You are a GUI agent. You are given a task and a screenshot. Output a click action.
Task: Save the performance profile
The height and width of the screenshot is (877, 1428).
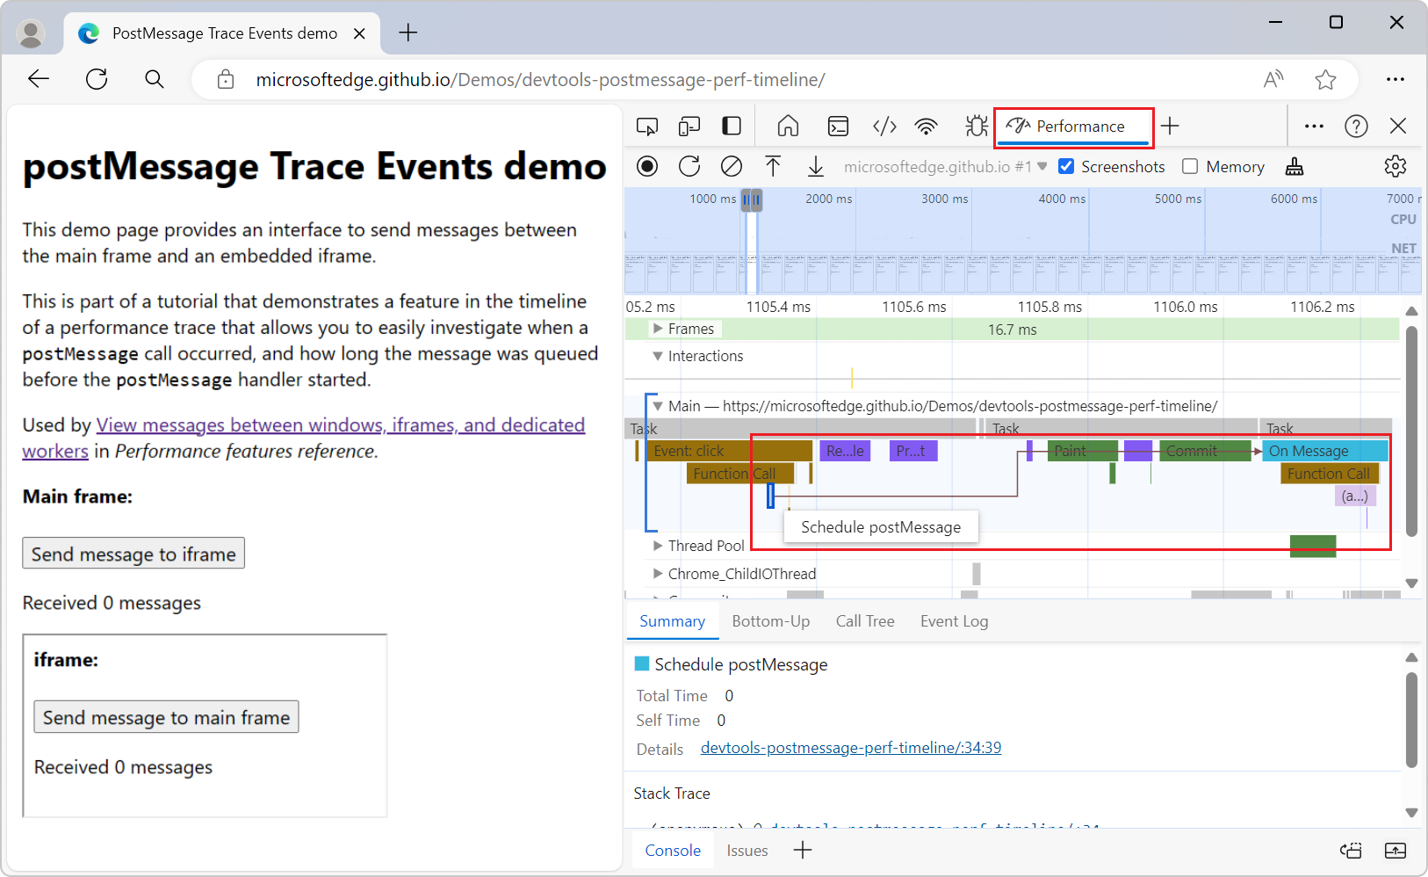point(816,166)
